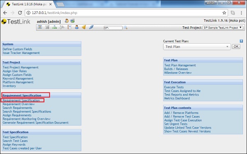Click the OK button beside the Test Plan dropdown
This screenshot has height=154, width=247.
click(236, 46)
